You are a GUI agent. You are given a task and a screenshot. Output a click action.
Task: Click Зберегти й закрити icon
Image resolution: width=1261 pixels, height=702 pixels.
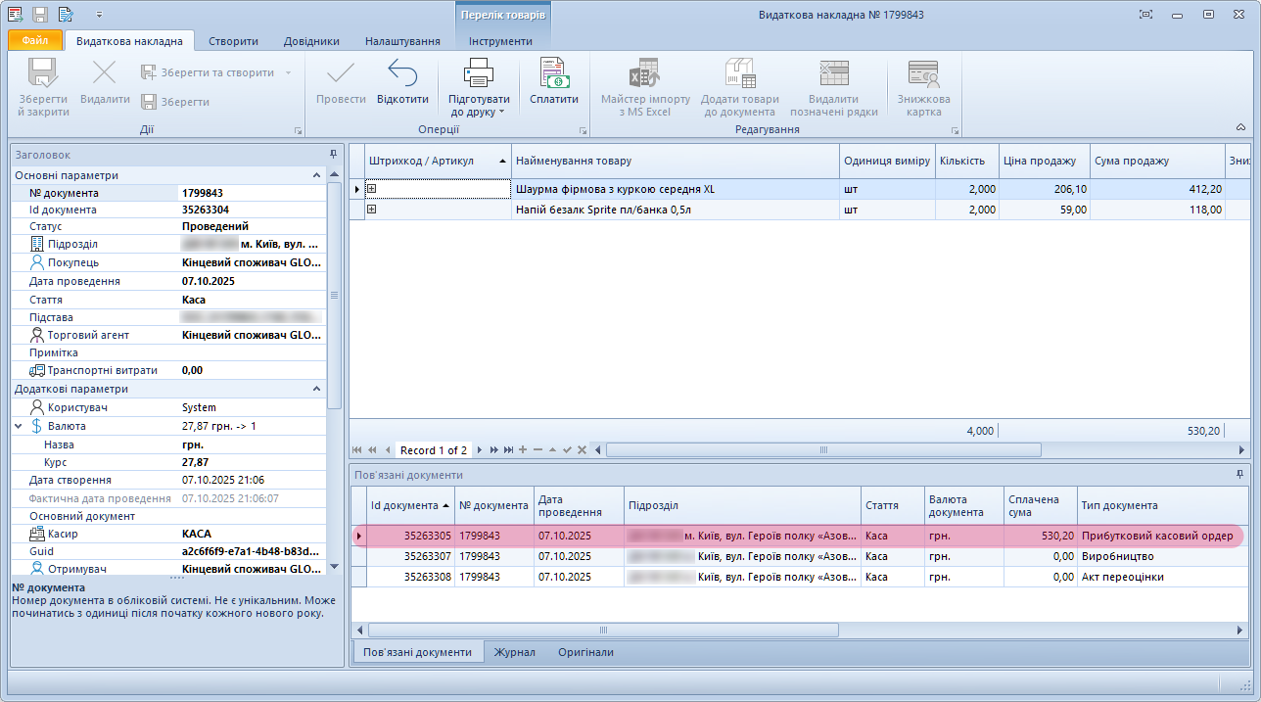tap(43, 74)
